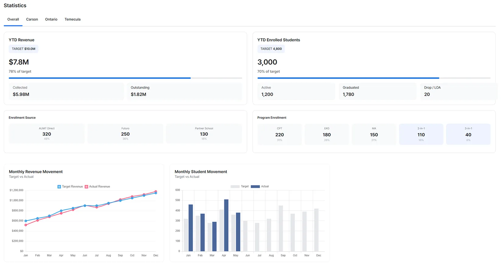Viewport: 503px width, 264px height.
Task: Click the Partner School source card
Action: [204, 134]
